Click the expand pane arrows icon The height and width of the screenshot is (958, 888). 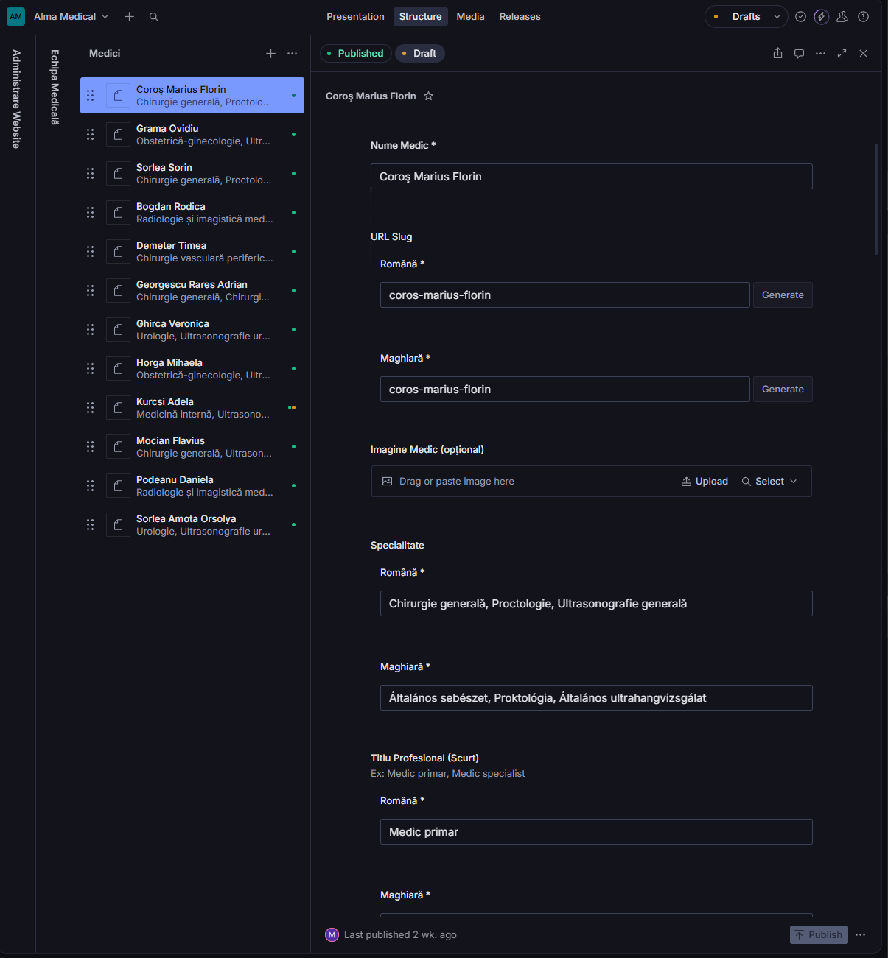pyautogui.click(x=842, y=53)
